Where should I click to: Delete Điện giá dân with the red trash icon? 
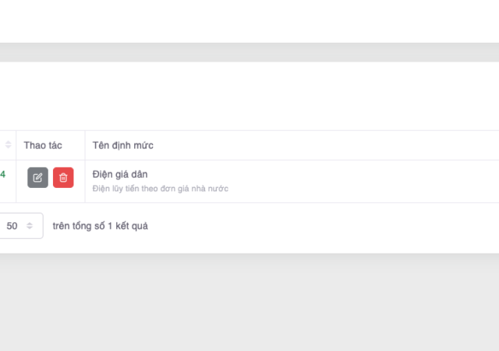63,178
